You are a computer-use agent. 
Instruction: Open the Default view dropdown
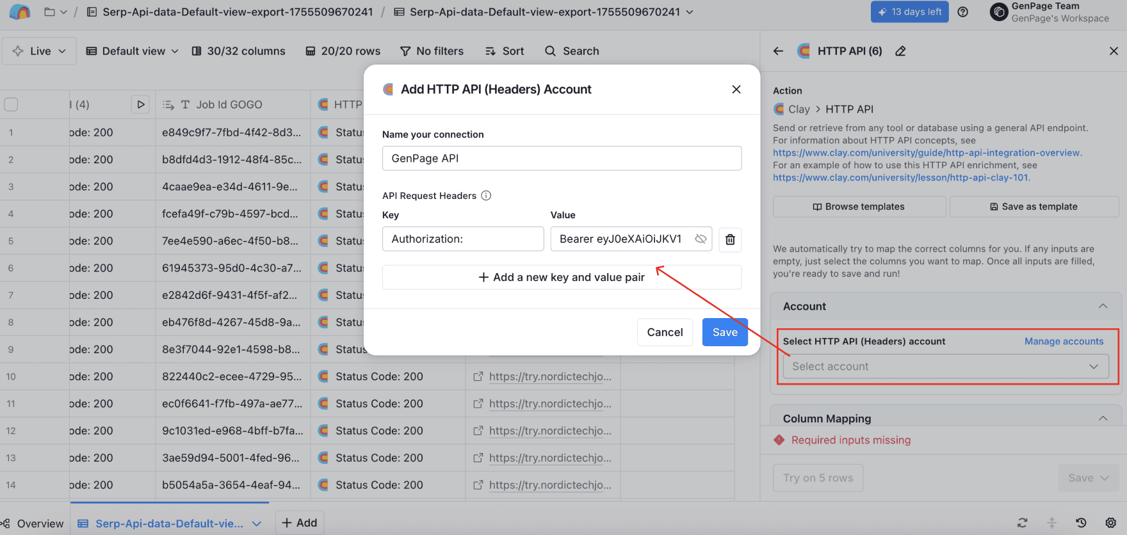tap(132, 51)
